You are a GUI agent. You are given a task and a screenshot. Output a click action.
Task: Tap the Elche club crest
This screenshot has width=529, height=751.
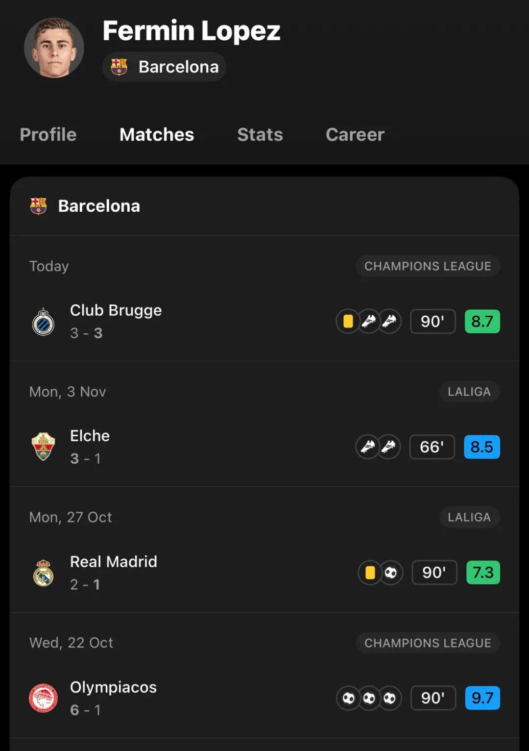click(43, 447)
